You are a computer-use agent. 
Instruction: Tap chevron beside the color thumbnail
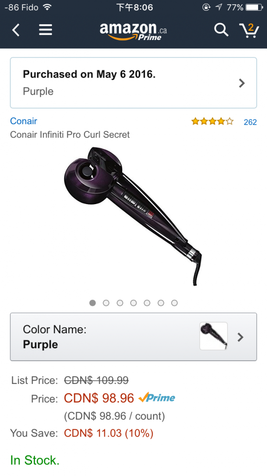(x=241, y=337)
